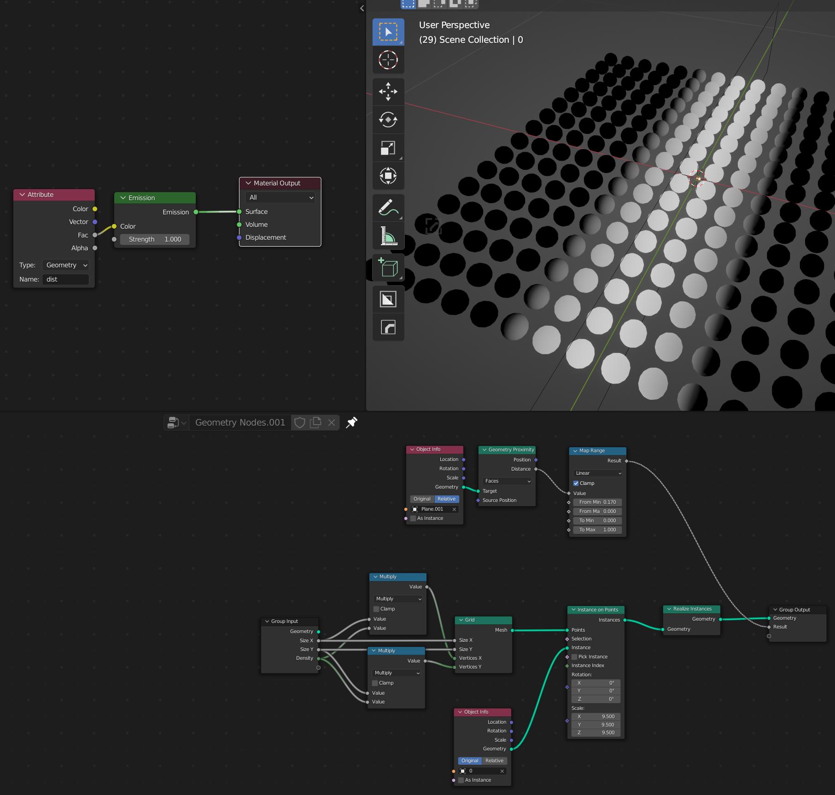Click the invert selection mode icon
Screen dimensions: 835x795
pyautogui.click(x=455, y=4)
